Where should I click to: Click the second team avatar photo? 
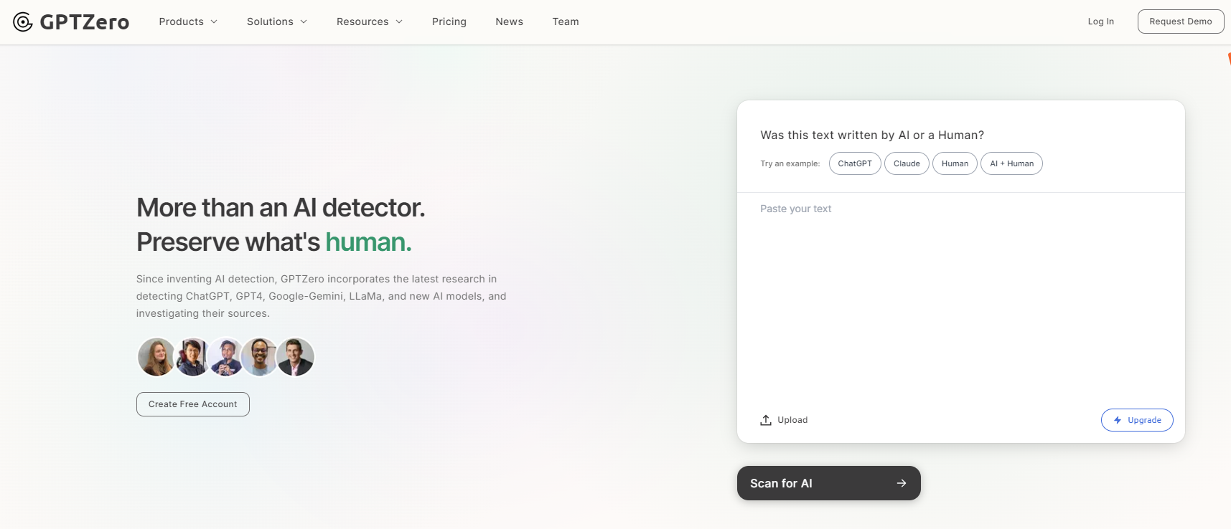tap(192, 357)
